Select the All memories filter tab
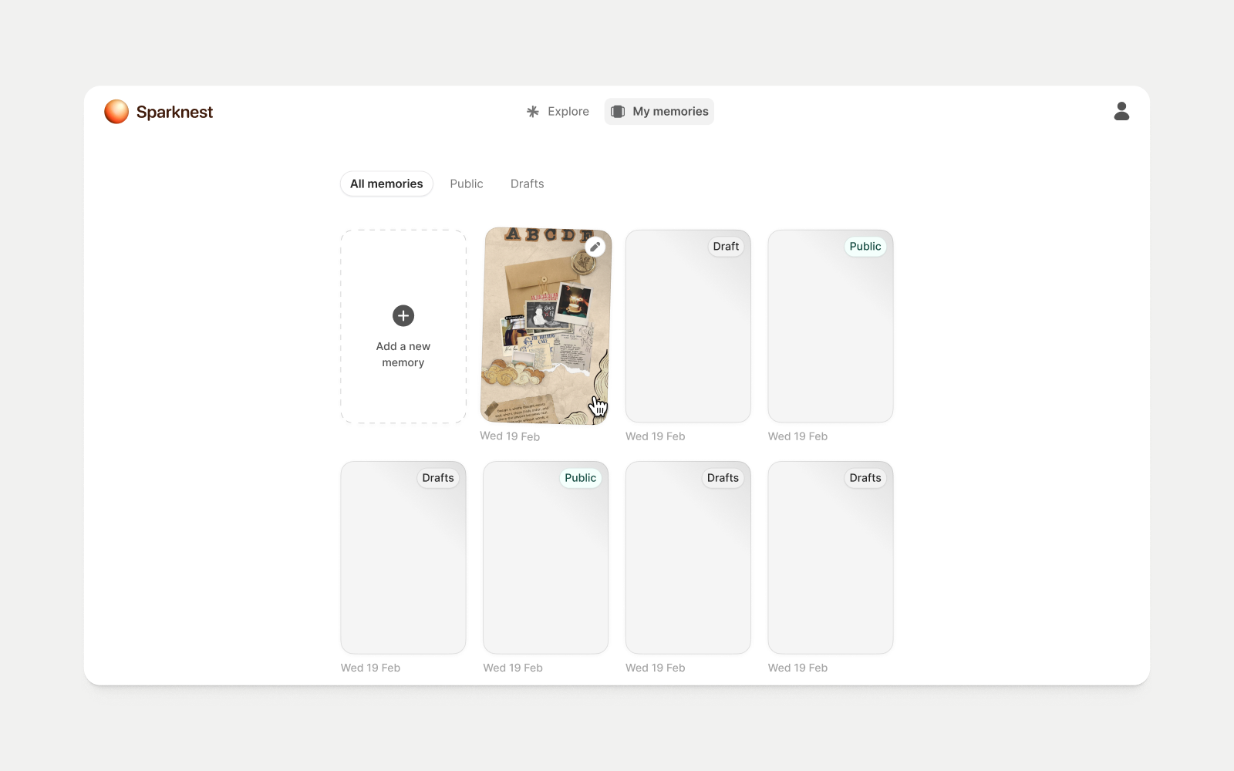This screenshot has height=771, width=1234. (386, 183)
